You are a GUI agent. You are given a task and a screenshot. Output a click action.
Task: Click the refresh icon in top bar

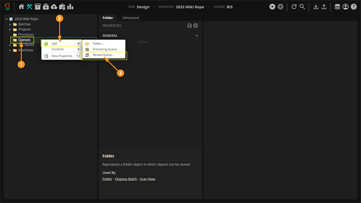coord(294,7)
